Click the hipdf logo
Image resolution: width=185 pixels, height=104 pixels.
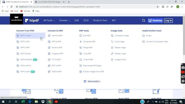coord(32,21)
